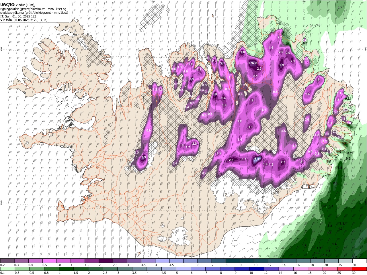The height and width of the screenshot is (275, 367).
Task: Click the '20W' longitude label
Action: (x=153, y=1)
